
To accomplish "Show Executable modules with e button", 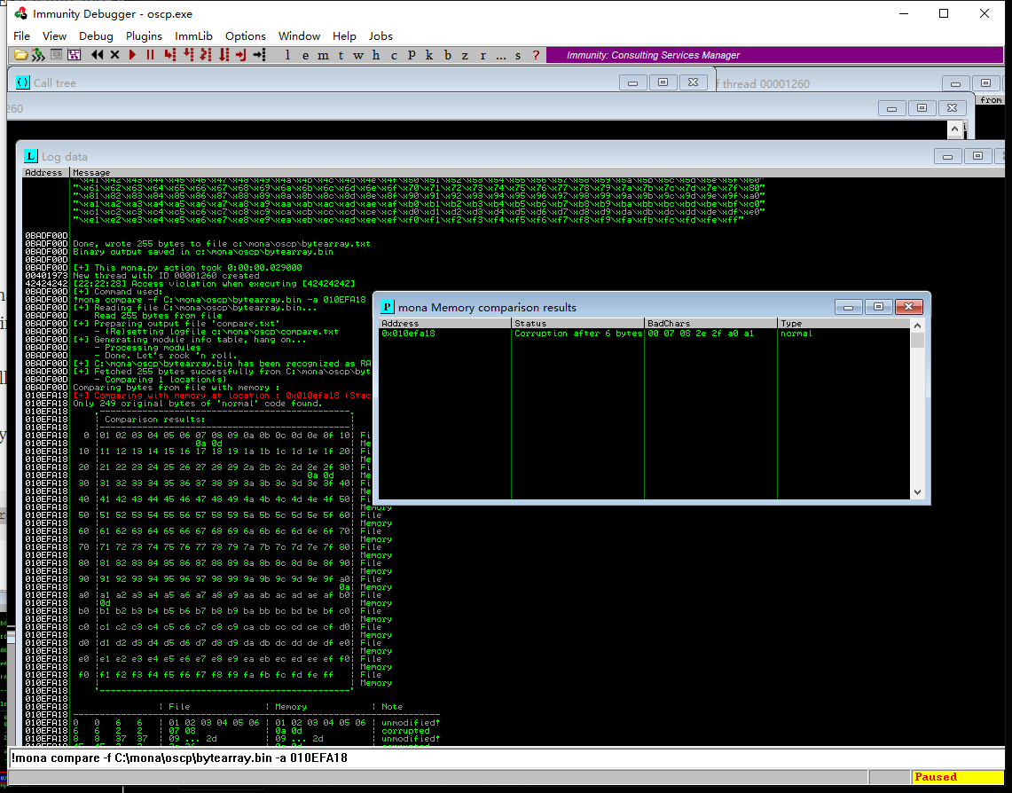I will (x=305, y=55).
